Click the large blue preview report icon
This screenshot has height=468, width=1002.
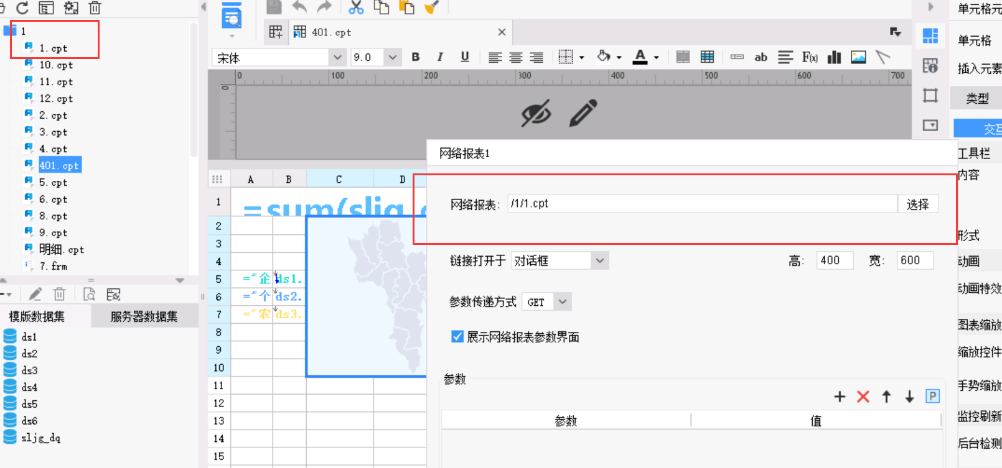pyautogui.click(x=232, y=15)
